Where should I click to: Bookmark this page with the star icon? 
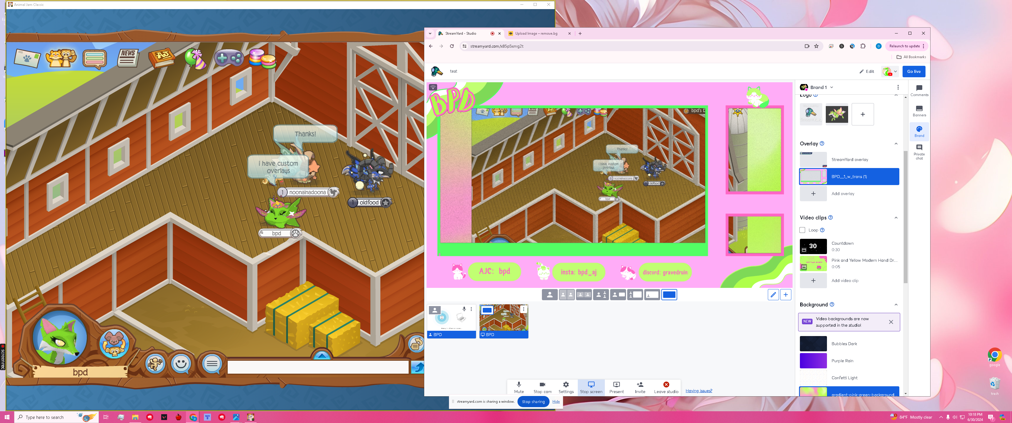(816, 46)
